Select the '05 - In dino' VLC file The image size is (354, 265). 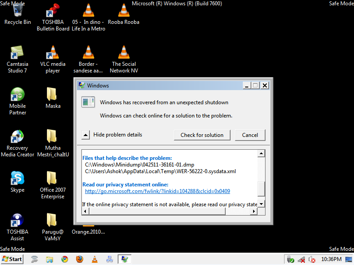click(88, 17)
